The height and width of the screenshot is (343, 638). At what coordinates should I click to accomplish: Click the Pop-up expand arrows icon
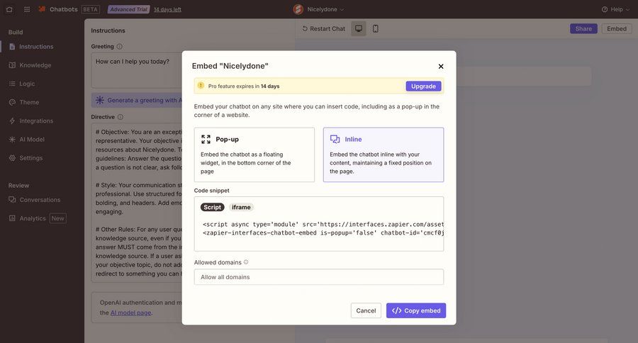coord(206,139)
